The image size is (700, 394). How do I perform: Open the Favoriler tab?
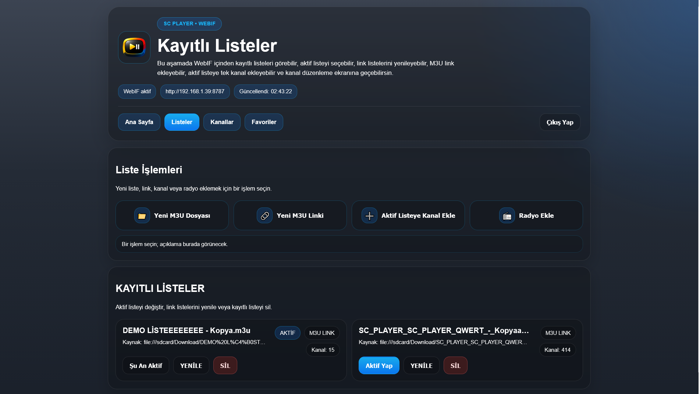[264, 122]
